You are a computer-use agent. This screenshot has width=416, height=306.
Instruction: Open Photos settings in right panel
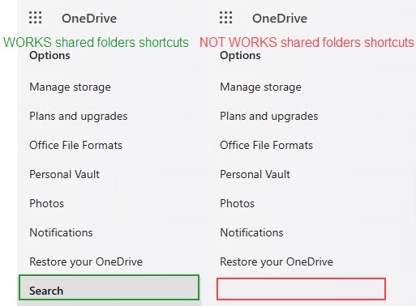237,203
